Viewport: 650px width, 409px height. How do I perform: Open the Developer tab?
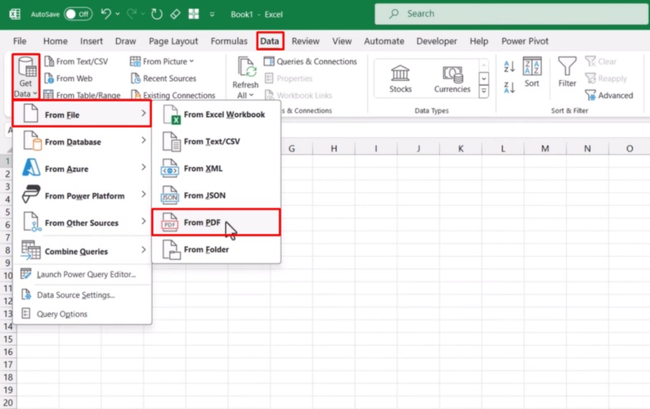(437, 41)
